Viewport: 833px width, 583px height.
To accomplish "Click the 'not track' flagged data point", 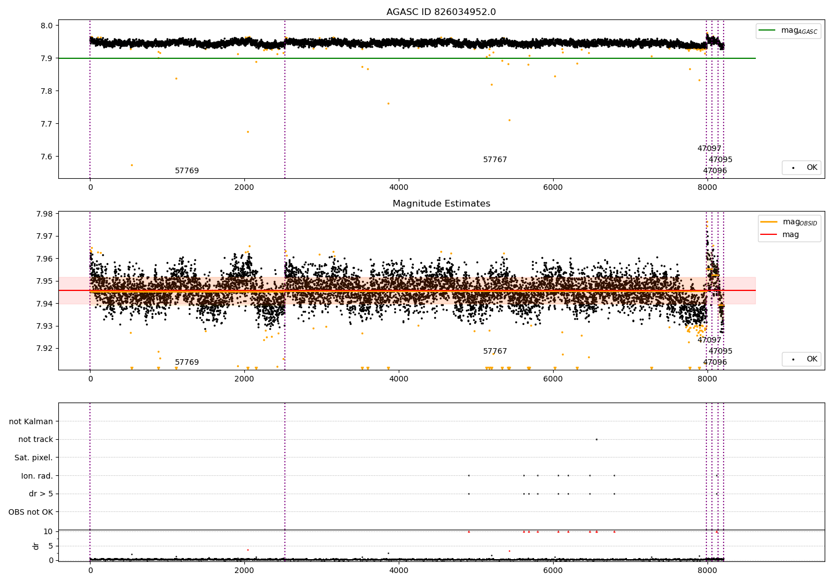I will click(x=596, y=439).
